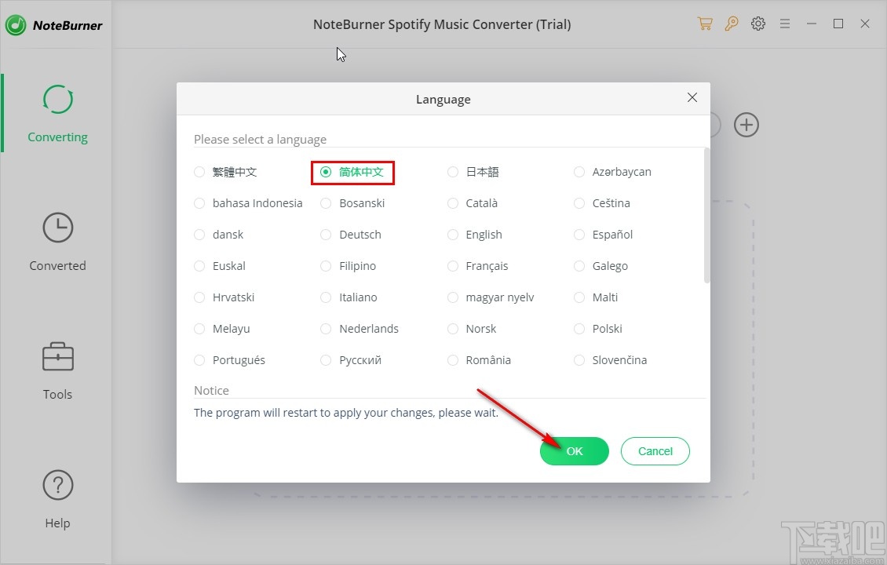
Task: Select the Converting sidebar icon
Action: [57, 100]
